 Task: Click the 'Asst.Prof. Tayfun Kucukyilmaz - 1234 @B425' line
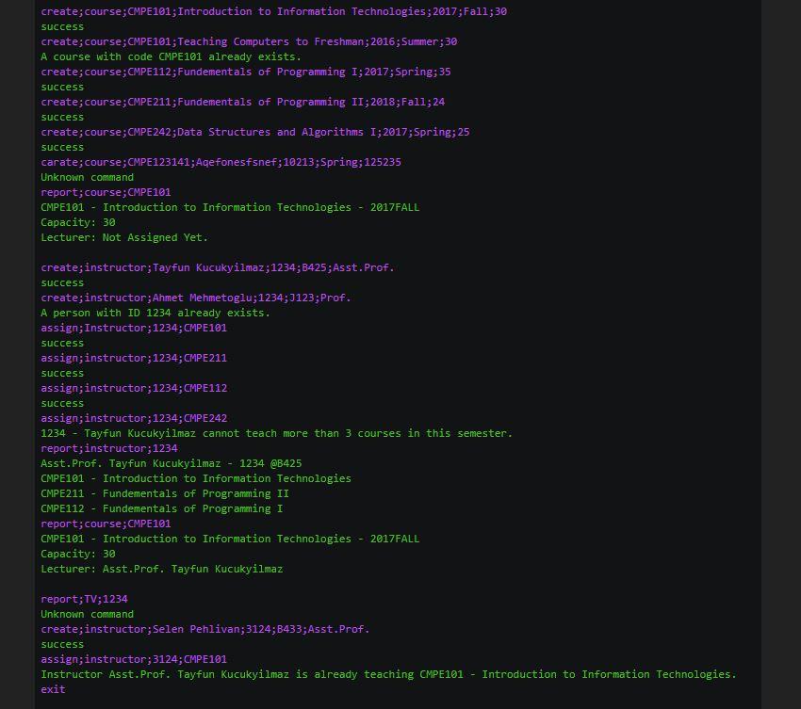click(x=172, y=463)
